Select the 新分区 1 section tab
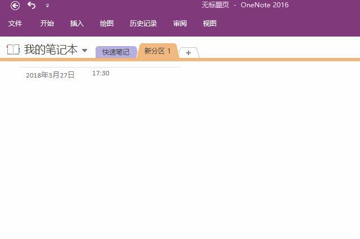This screenshot has height=239, width=360. click(157, 51)
